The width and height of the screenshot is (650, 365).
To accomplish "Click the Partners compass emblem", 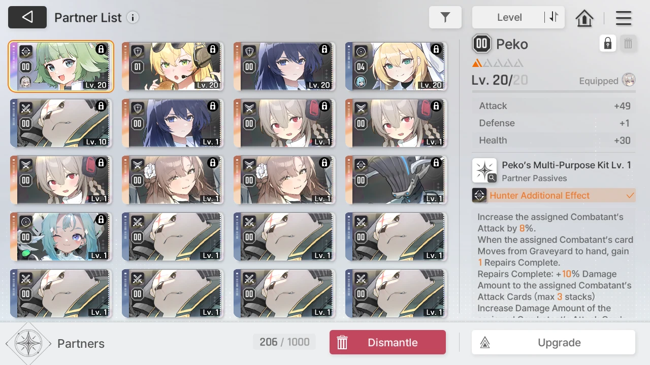I will tap(28, 344).
